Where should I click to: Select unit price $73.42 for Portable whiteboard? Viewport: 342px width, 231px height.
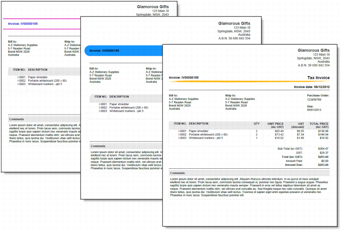[x=279, y=135]
